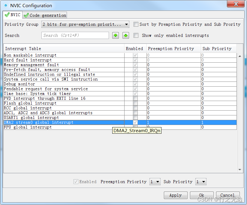Enable Flash global interrupt checkbox
Viewport: 247px width, 205px height.
coord(135,103)
